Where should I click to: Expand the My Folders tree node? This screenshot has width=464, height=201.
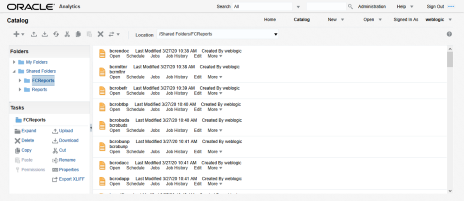[14, 62]
